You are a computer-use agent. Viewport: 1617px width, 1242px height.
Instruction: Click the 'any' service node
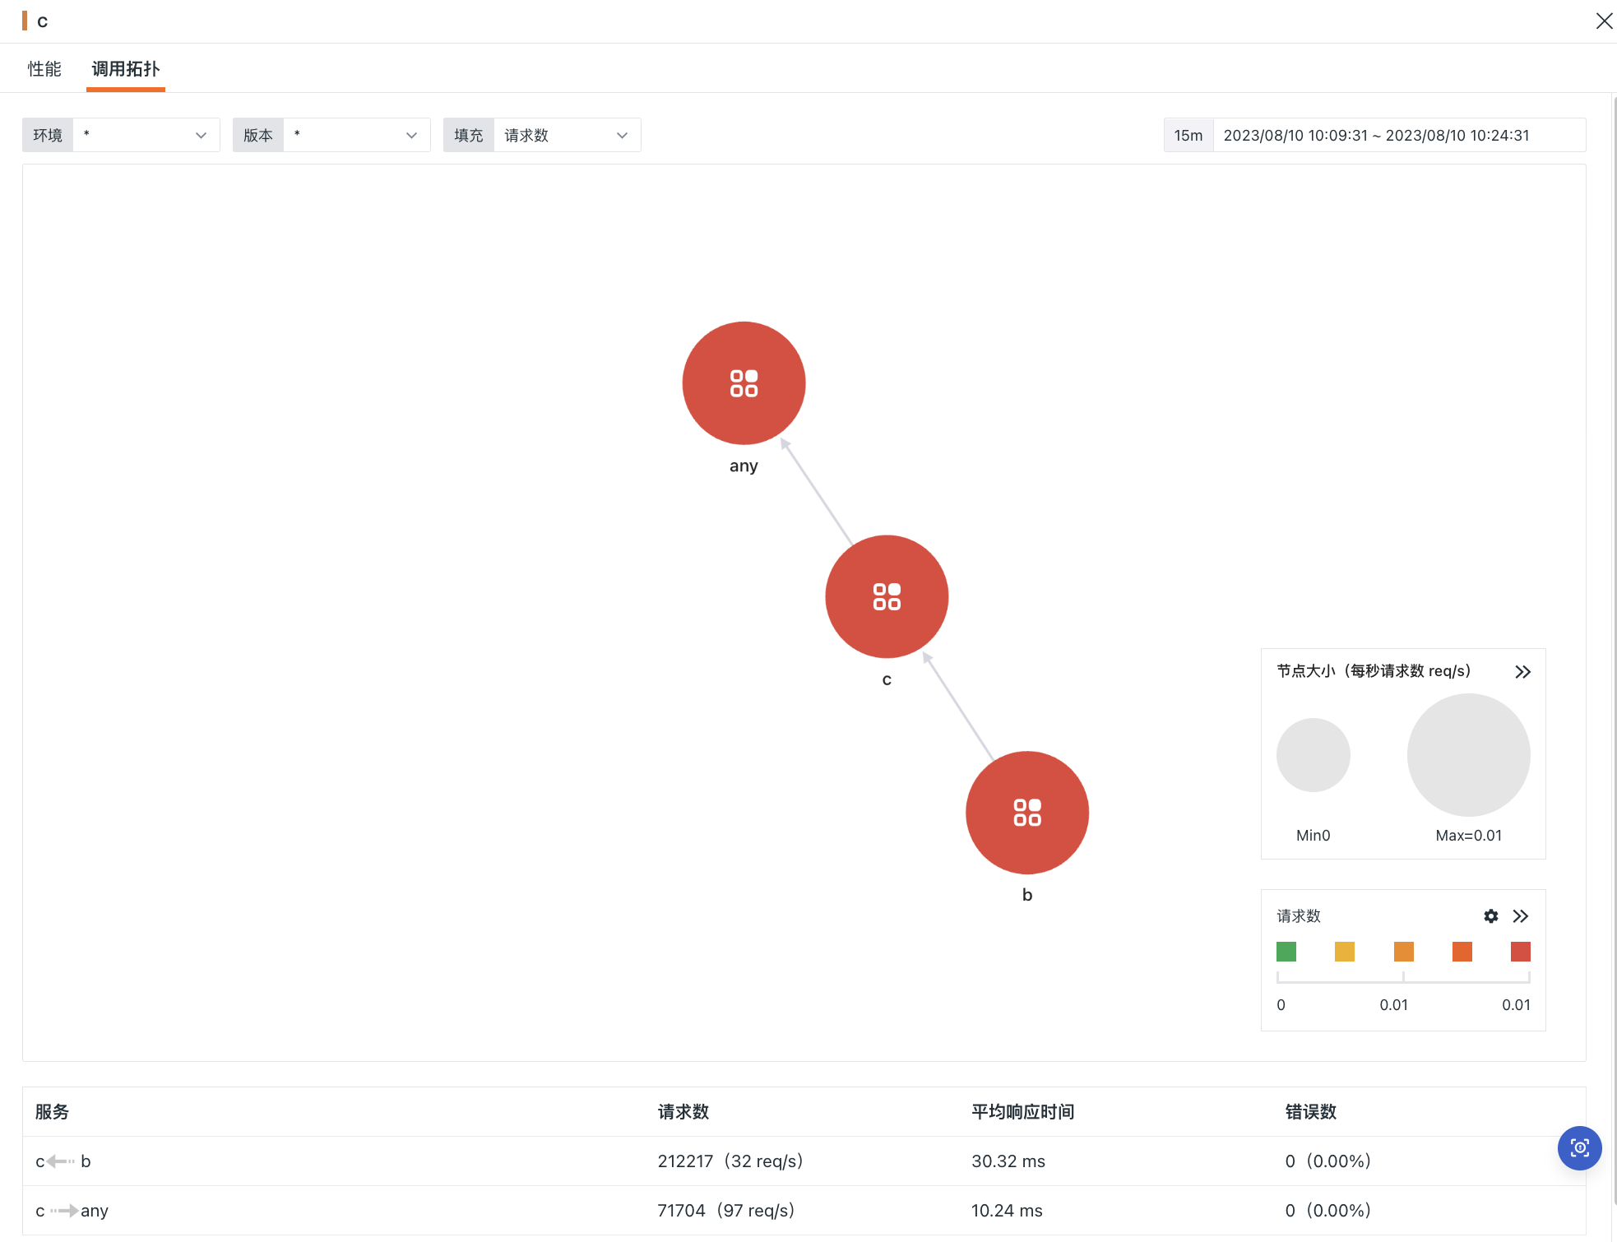click(x=744, y=383)
